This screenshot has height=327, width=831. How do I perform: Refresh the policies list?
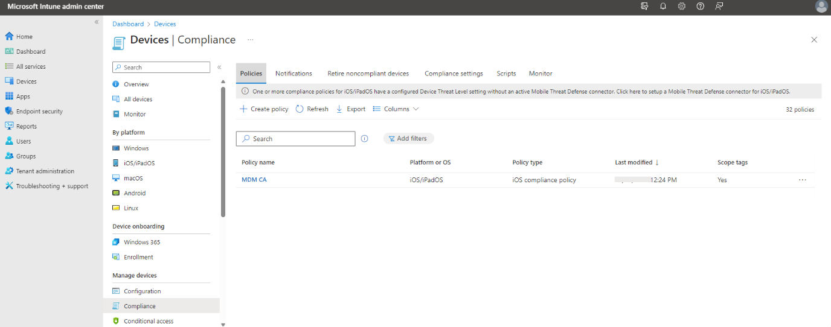(x=312, y=109)
